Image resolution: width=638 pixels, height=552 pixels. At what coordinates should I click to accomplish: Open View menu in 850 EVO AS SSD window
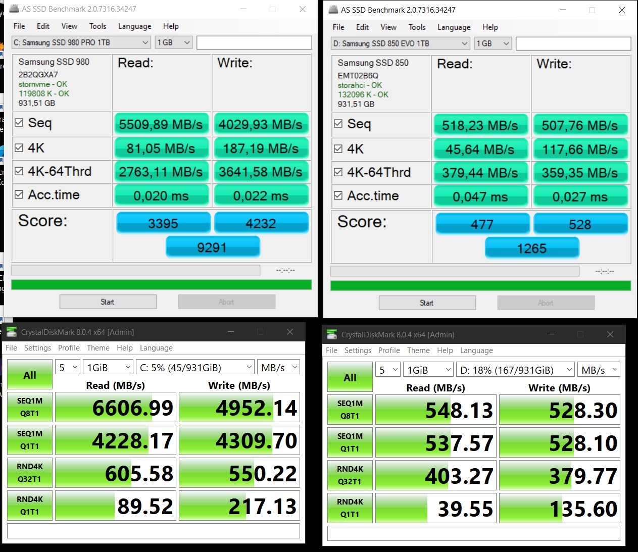[x=388, y=27]
